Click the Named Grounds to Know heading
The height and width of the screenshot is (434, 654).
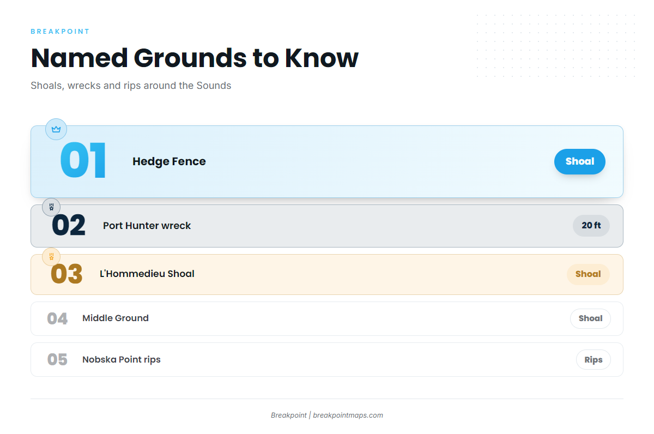pos(195,58)
